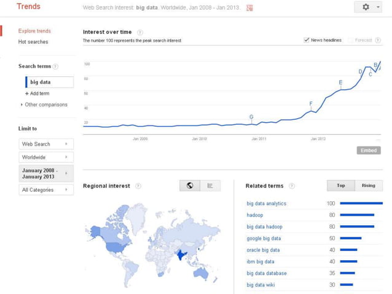Open the All Categories dropdown

pyautogui.click(x=46, y=190)
